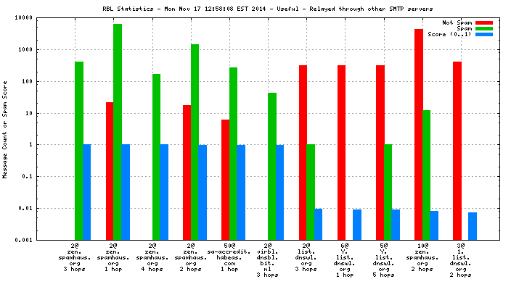Click the y-axis title Message Count or Spam Score
This screenshot has width=511, height=287.
[4, 130]
